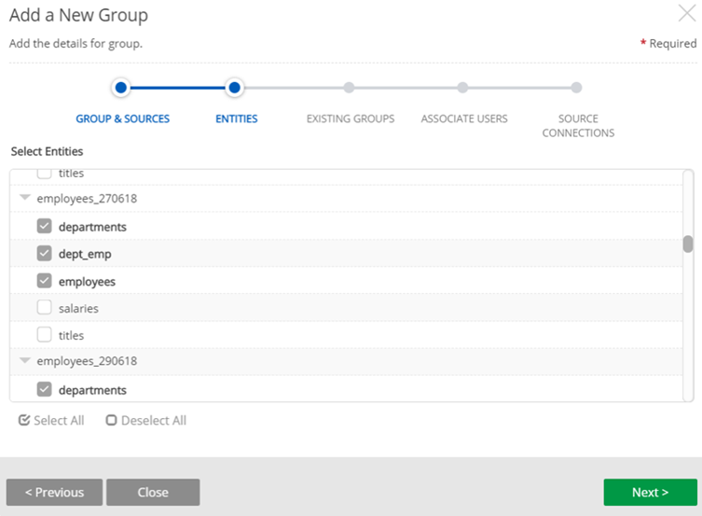
Task: Uncheck departments under employees_270618
Action: [44, 226]
